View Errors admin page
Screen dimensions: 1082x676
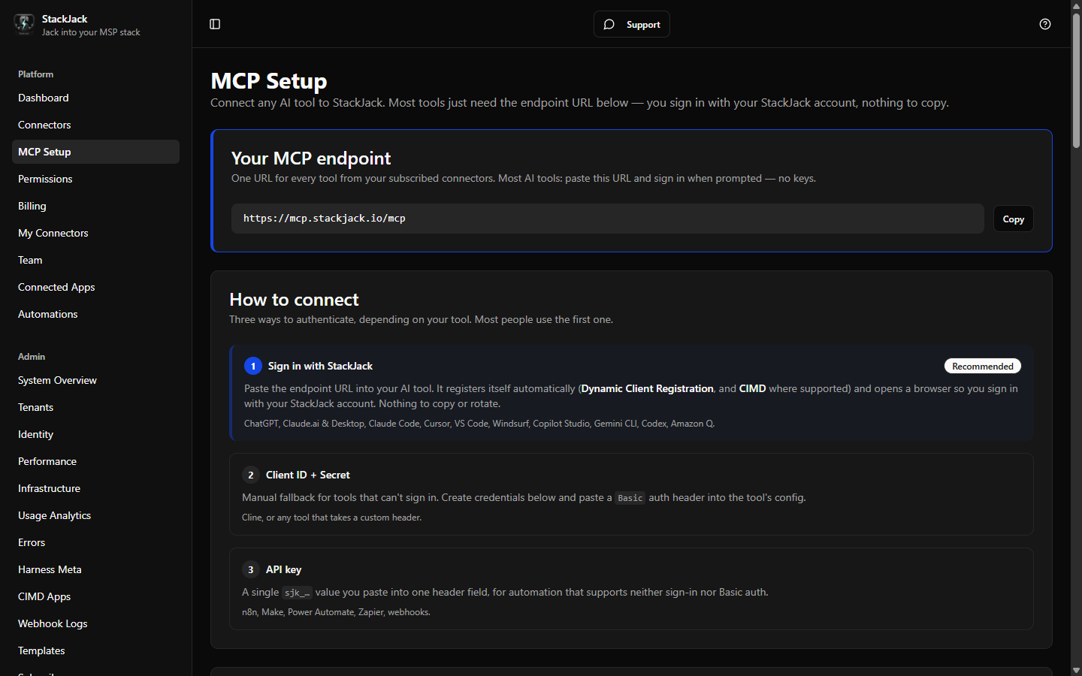click(x=95, y=542)
